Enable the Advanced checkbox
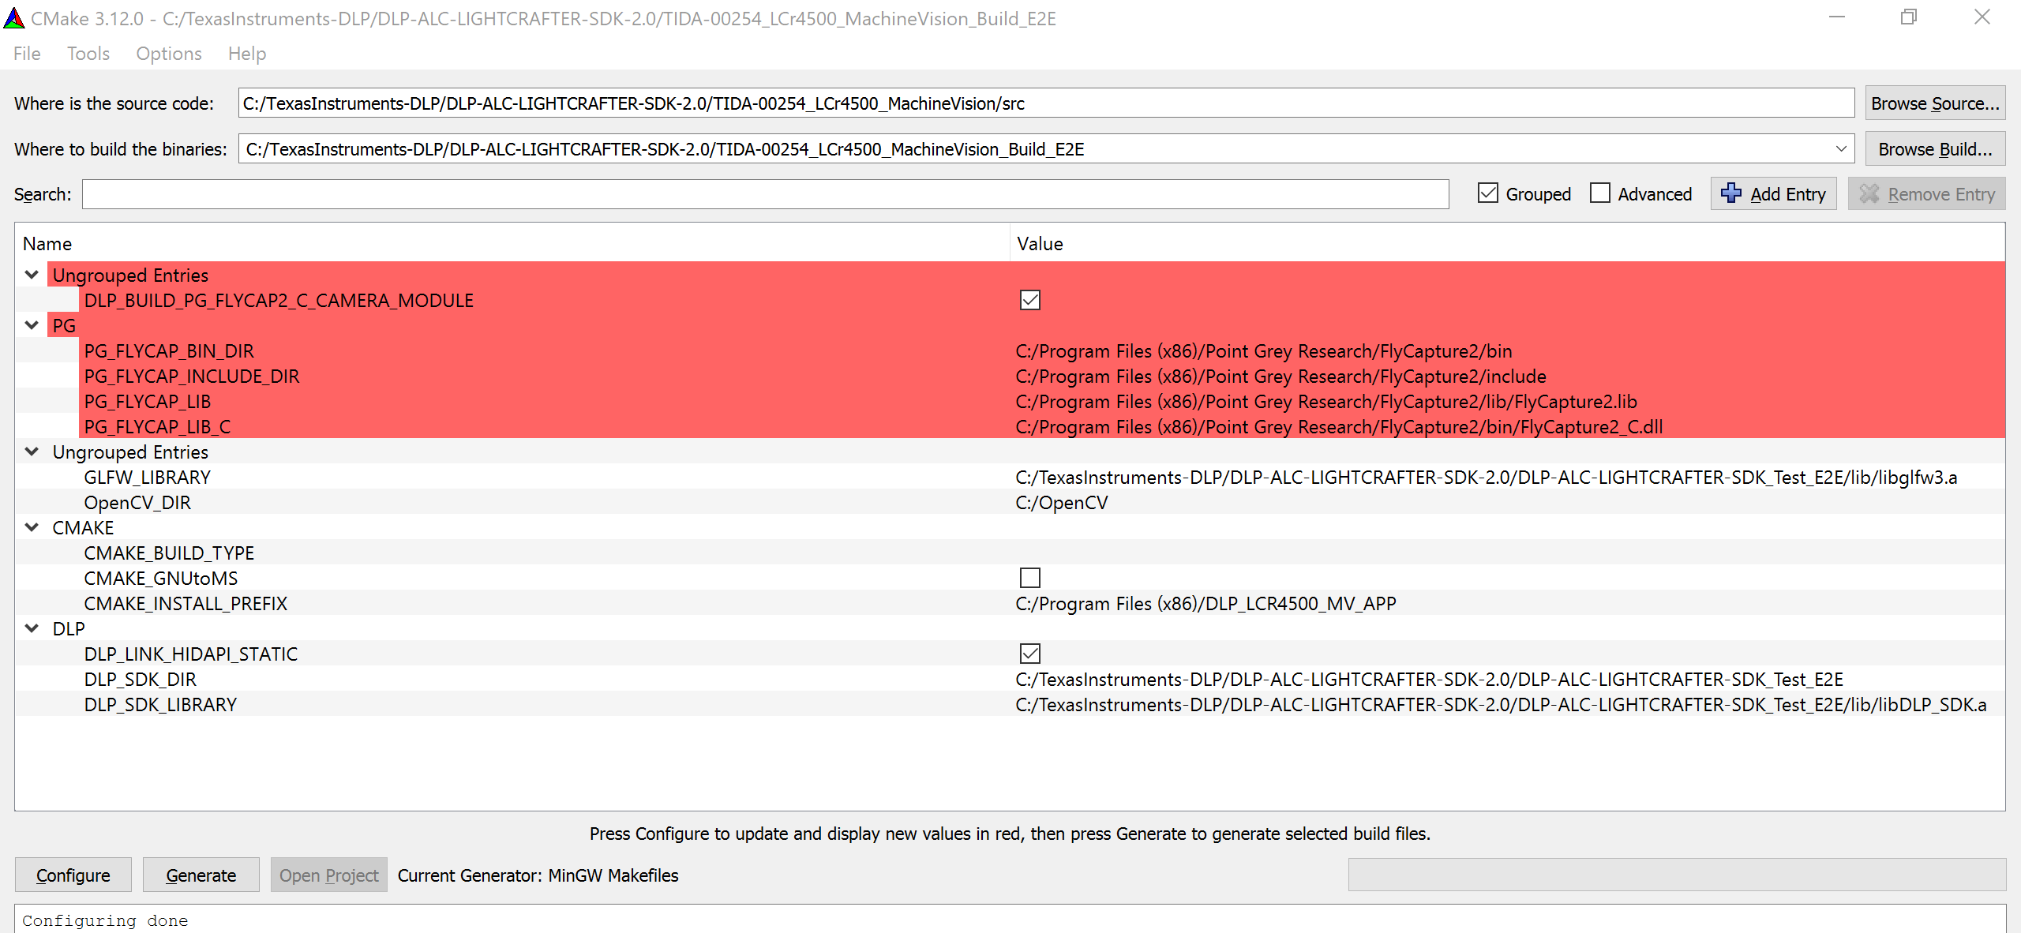The image size is (2021, 933). pyautogui.click(x=1600, y=193)
